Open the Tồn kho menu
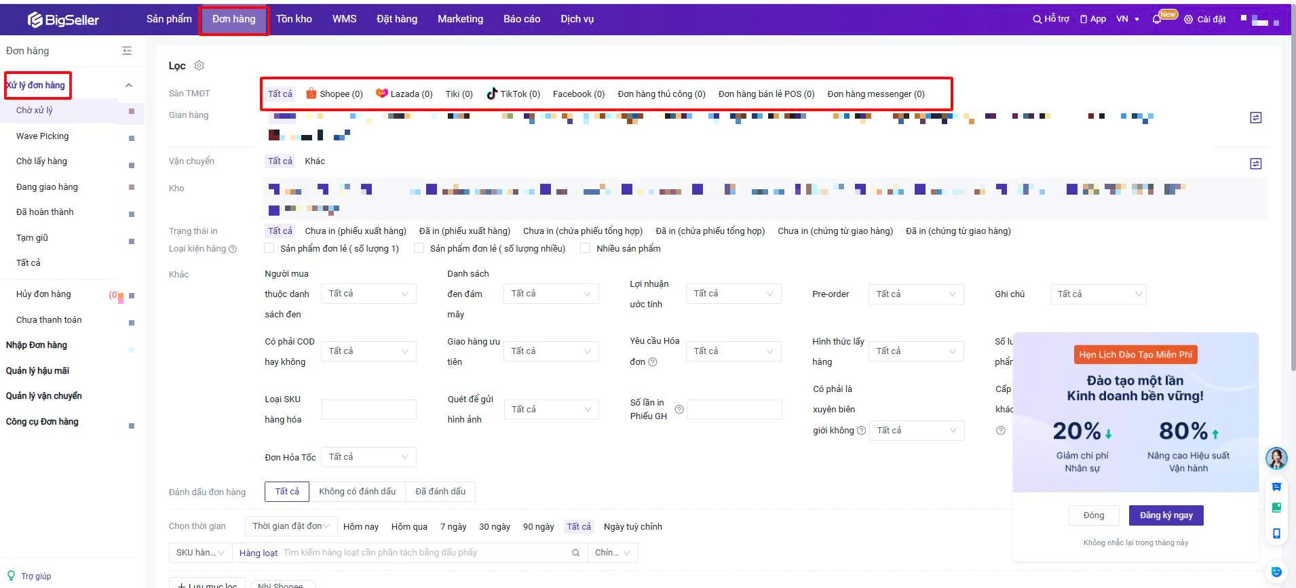The height and width of the screenshot is (588, 1296). pos(294,19)
